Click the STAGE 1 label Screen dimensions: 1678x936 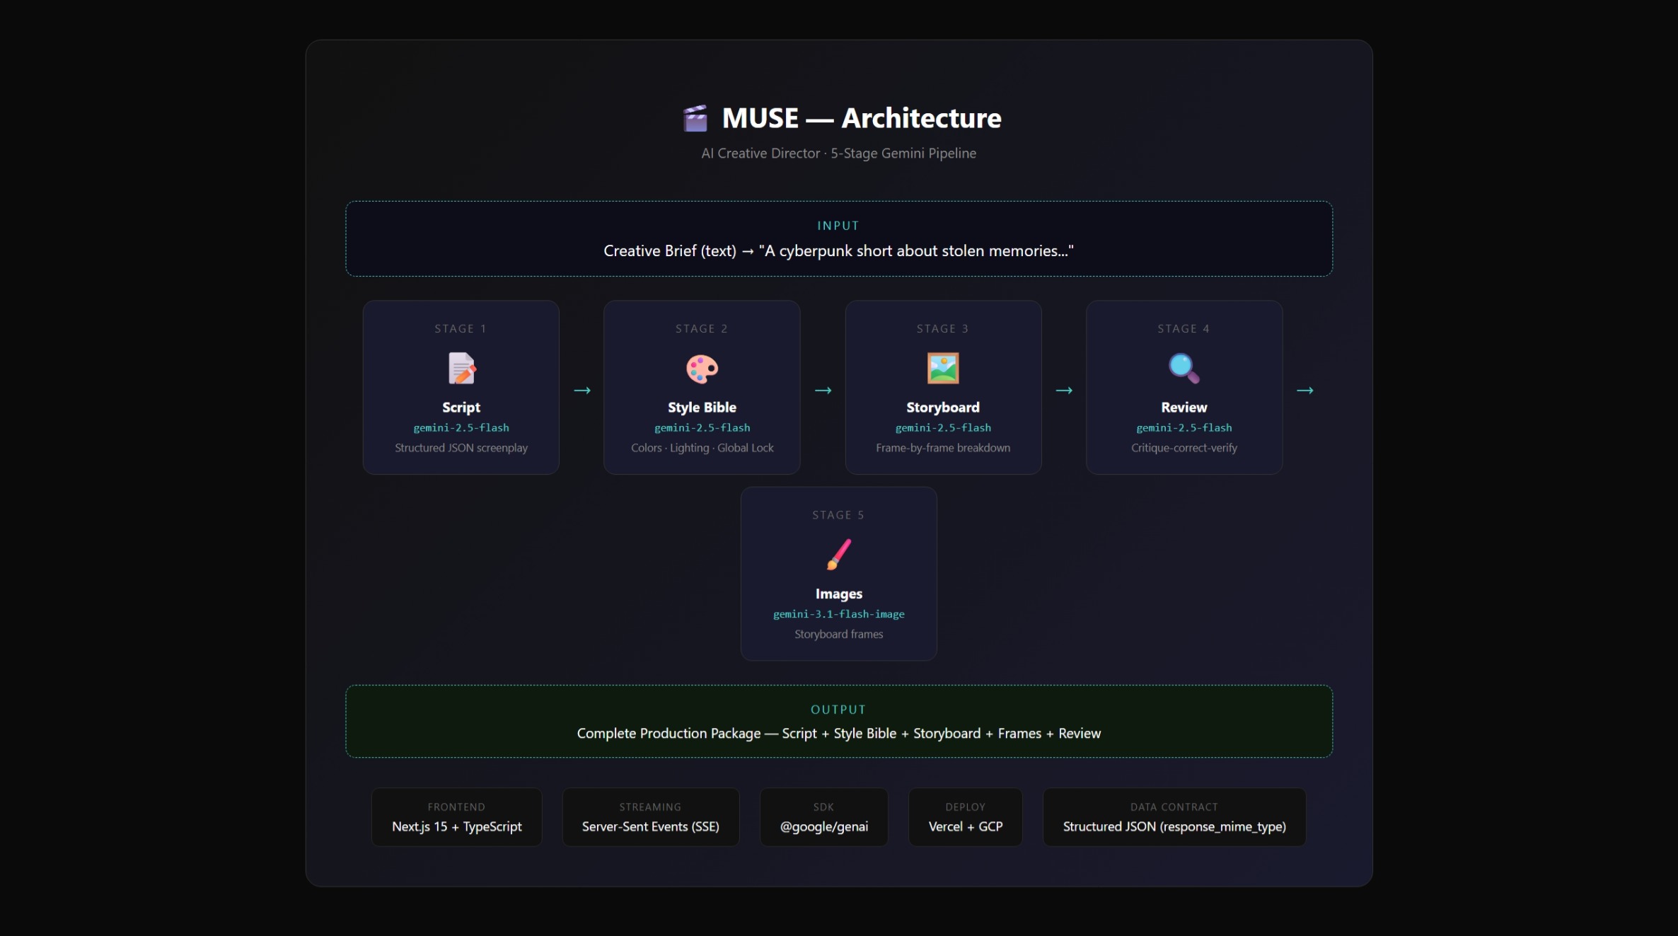click(x=461, y=329)
